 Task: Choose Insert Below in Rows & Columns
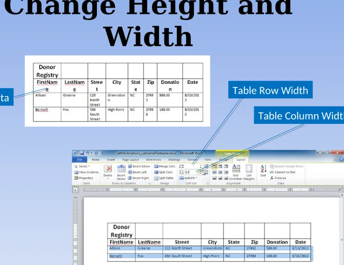139,166
